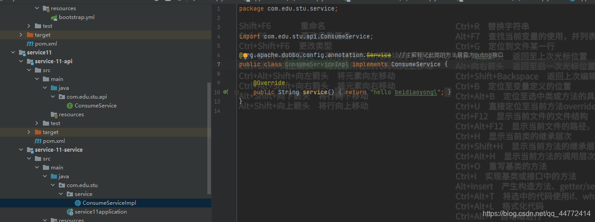Collapse the main folder in service-11-service
The image size is (595, 222).
pyautogui.click(x=37, y=168)
